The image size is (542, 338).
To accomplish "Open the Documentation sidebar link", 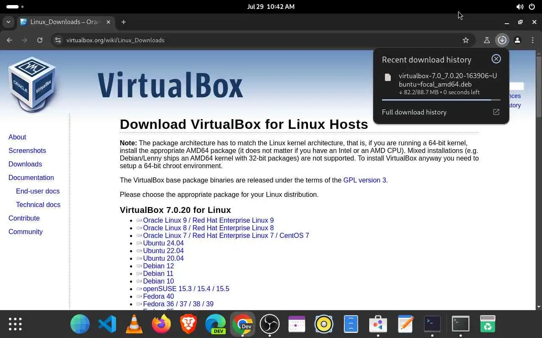I will (x=31, y=177).
